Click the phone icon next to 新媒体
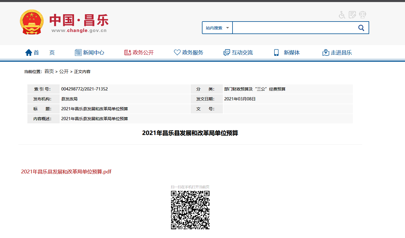This screenshot has height=238, width=405. point(276,52)
